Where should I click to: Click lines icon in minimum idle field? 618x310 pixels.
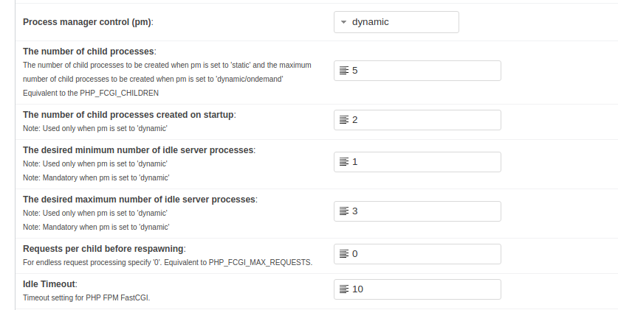pyautogui.click(x=343, y=162)
